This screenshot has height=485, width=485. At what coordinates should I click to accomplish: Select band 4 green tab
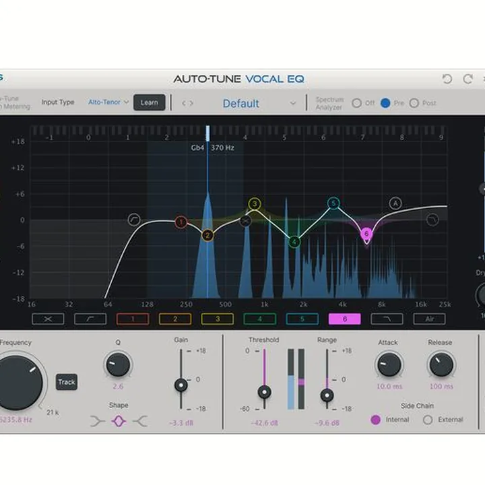260,319
